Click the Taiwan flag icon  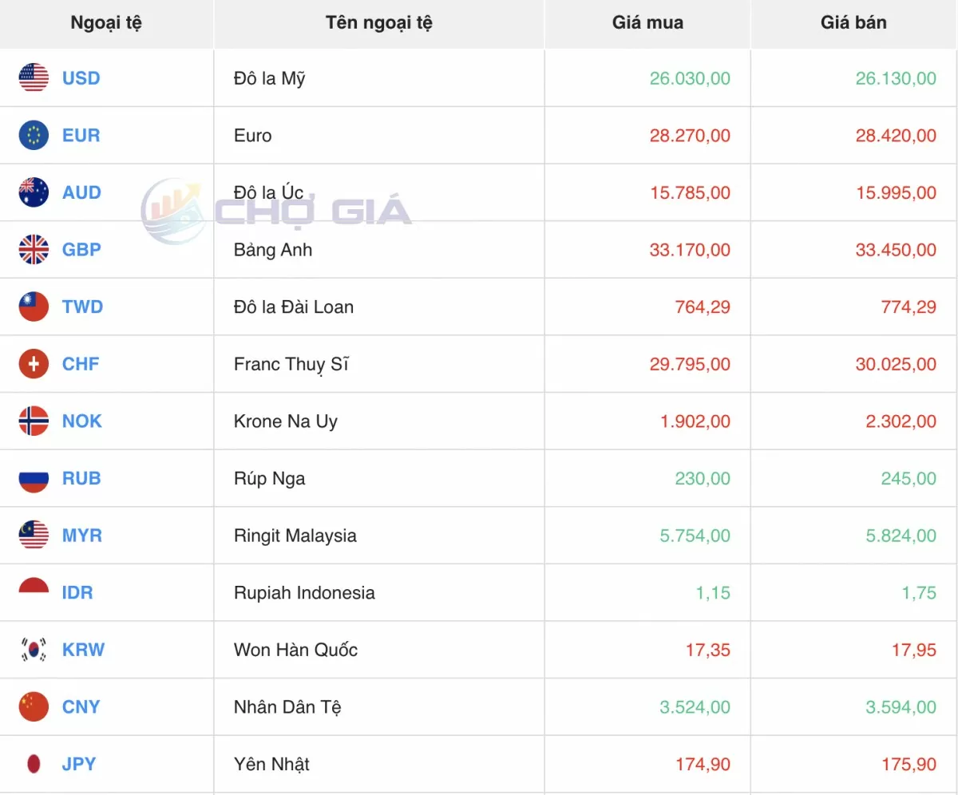click(34, 307)
